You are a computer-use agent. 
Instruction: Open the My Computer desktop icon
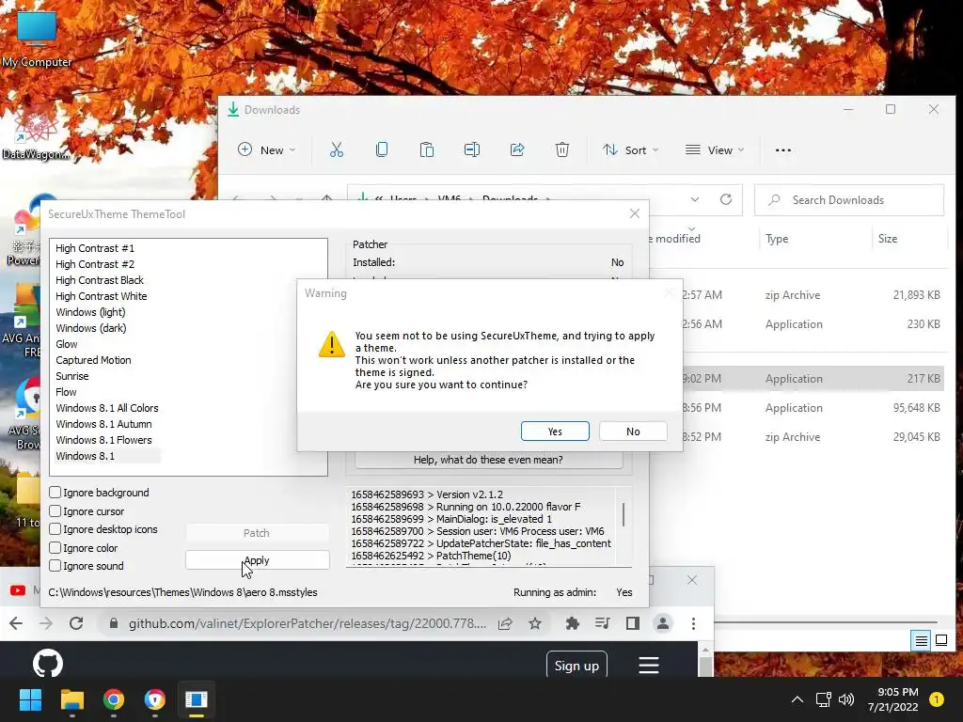pos(37,38)
